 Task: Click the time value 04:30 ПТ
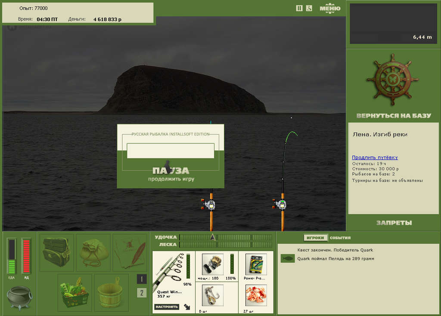[x=47, y=19]
